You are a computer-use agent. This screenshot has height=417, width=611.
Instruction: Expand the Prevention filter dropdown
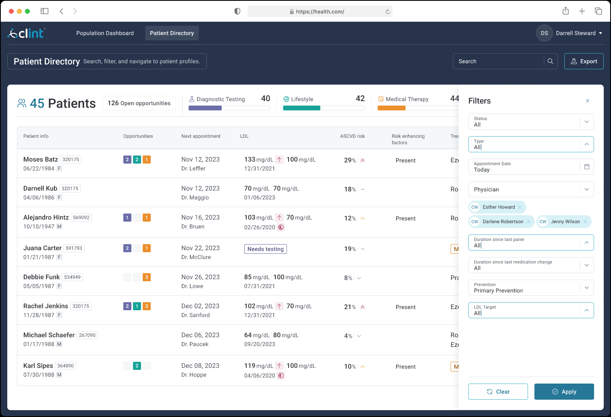pos(586,288)
